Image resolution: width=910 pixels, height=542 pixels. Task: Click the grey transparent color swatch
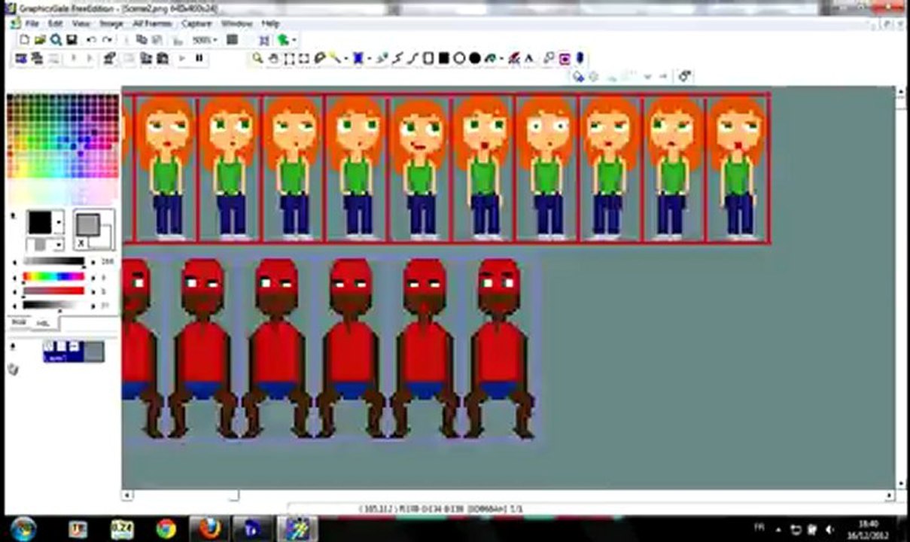tap(88, 224)
